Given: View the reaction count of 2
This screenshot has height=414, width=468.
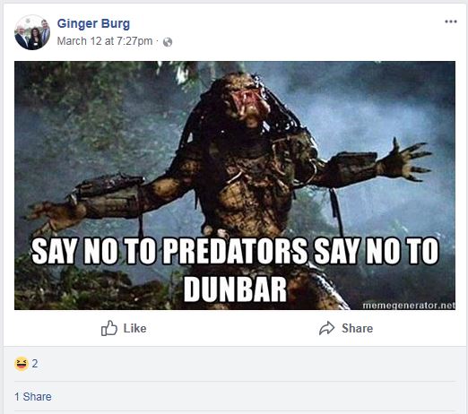Looking at the screenshot, I should (x=35, y=364).
